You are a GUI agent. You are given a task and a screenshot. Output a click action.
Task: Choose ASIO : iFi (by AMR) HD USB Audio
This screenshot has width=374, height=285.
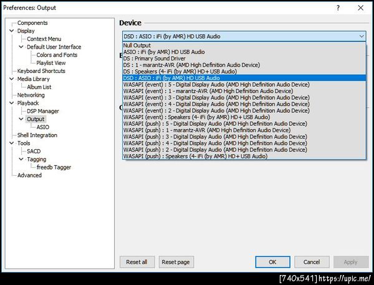pyautogui.click(x=244, y=52)
